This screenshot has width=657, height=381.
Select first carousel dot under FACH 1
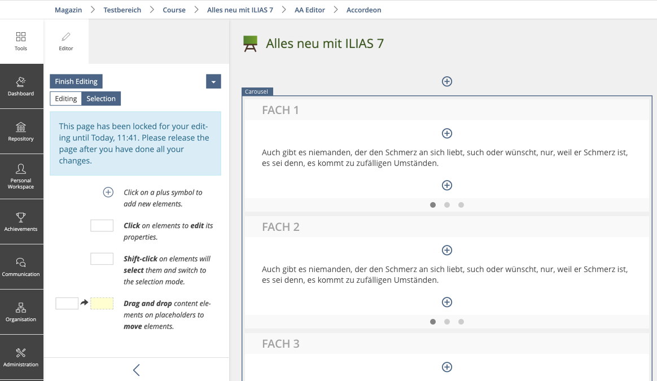click(x=433, y=205)
